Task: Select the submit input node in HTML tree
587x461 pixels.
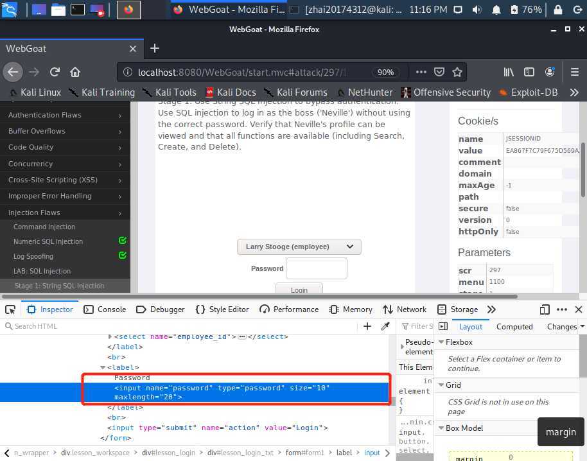Action: coord(218,428)
